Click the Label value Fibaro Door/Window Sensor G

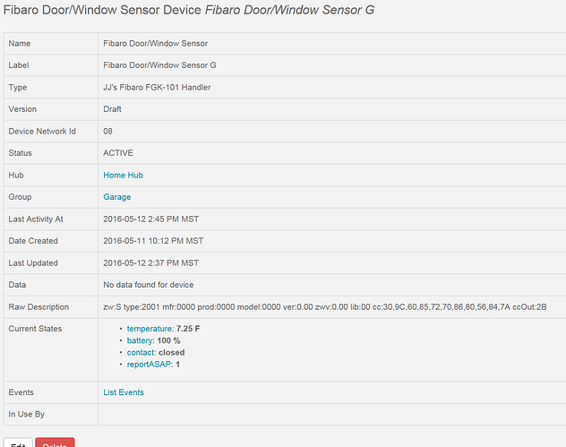coord(159,65)
